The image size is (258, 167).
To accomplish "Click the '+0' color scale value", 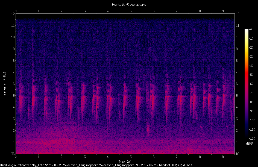I will point(250,30).
